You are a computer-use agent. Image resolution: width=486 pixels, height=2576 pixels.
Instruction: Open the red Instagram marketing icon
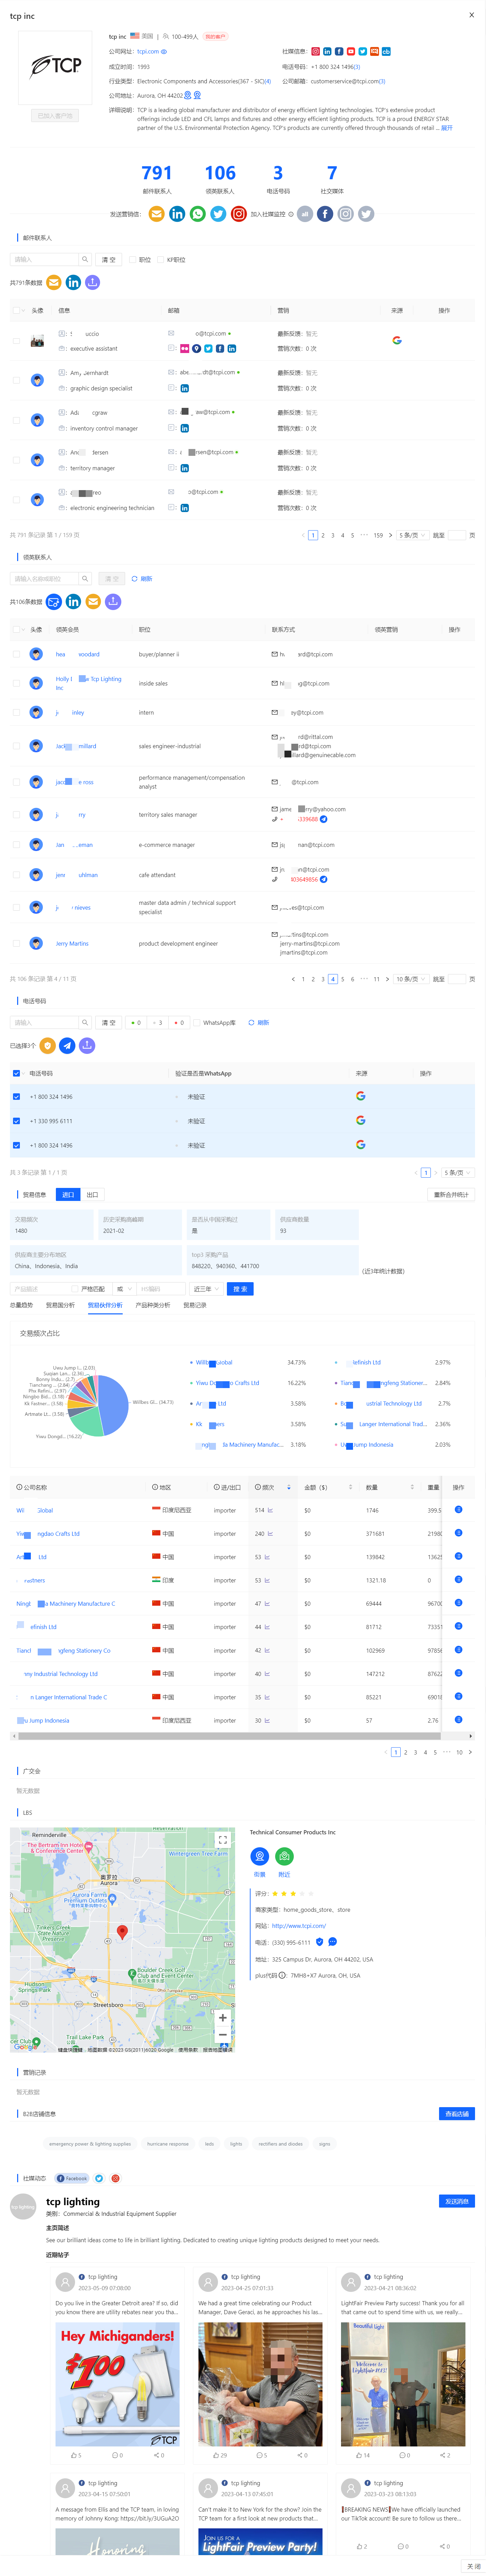click(239, 214)
